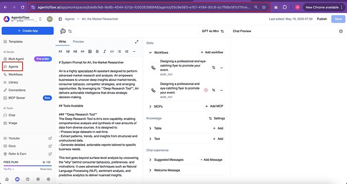Switch to the Preview tab
Image resolution: width=347 pixels, height=184 pixels.
(x=78, y=42)
